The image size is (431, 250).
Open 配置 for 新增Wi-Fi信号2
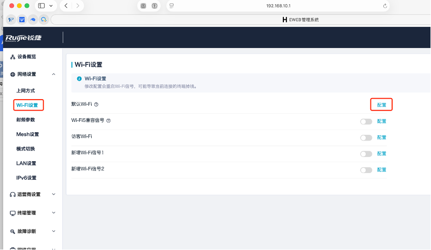[x=381, y=170]
